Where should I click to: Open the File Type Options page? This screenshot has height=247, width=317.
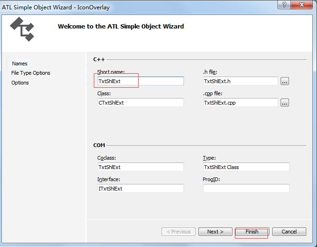click(x=31, y=73)
